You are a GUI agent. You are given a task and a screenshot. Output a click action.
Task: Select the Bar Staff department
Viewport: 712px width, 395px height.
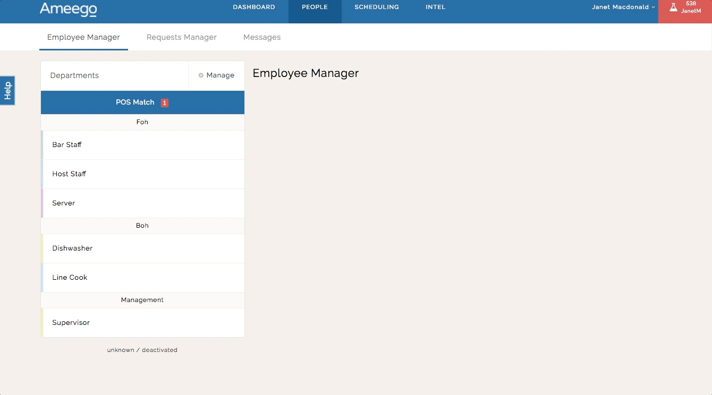(142, 145)
